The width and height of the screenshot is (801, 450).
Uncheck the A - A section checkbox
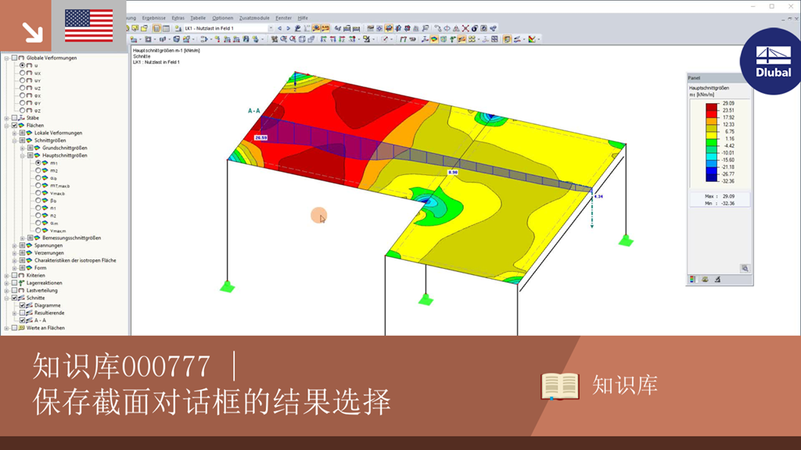[23, 320]
